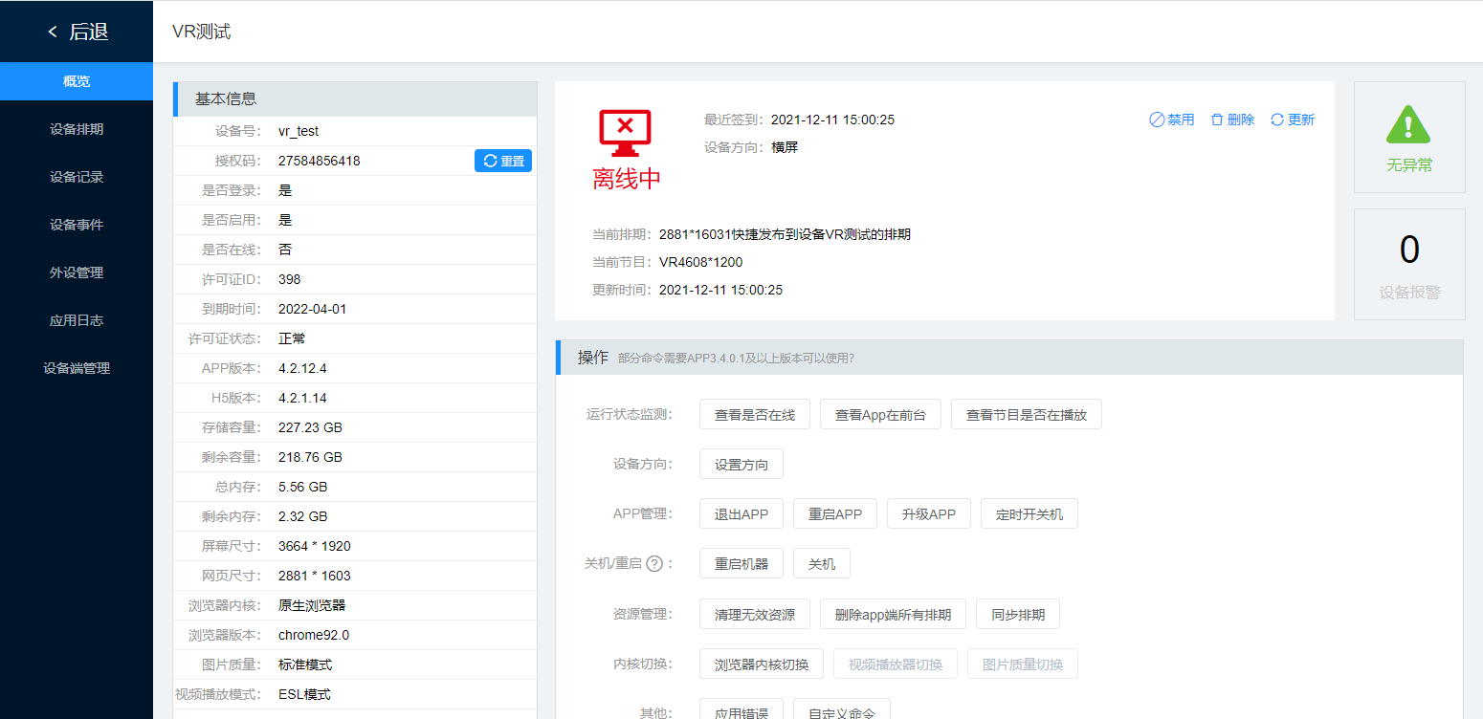Image resolution: width=1483 pixels, height=719 pixels.
Task: Click the disable circle icon beside 禁用
Action: click(1157, 120)
